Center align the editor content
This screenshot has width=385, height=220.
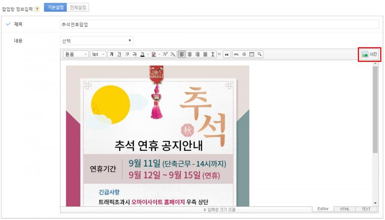[190, 55]
